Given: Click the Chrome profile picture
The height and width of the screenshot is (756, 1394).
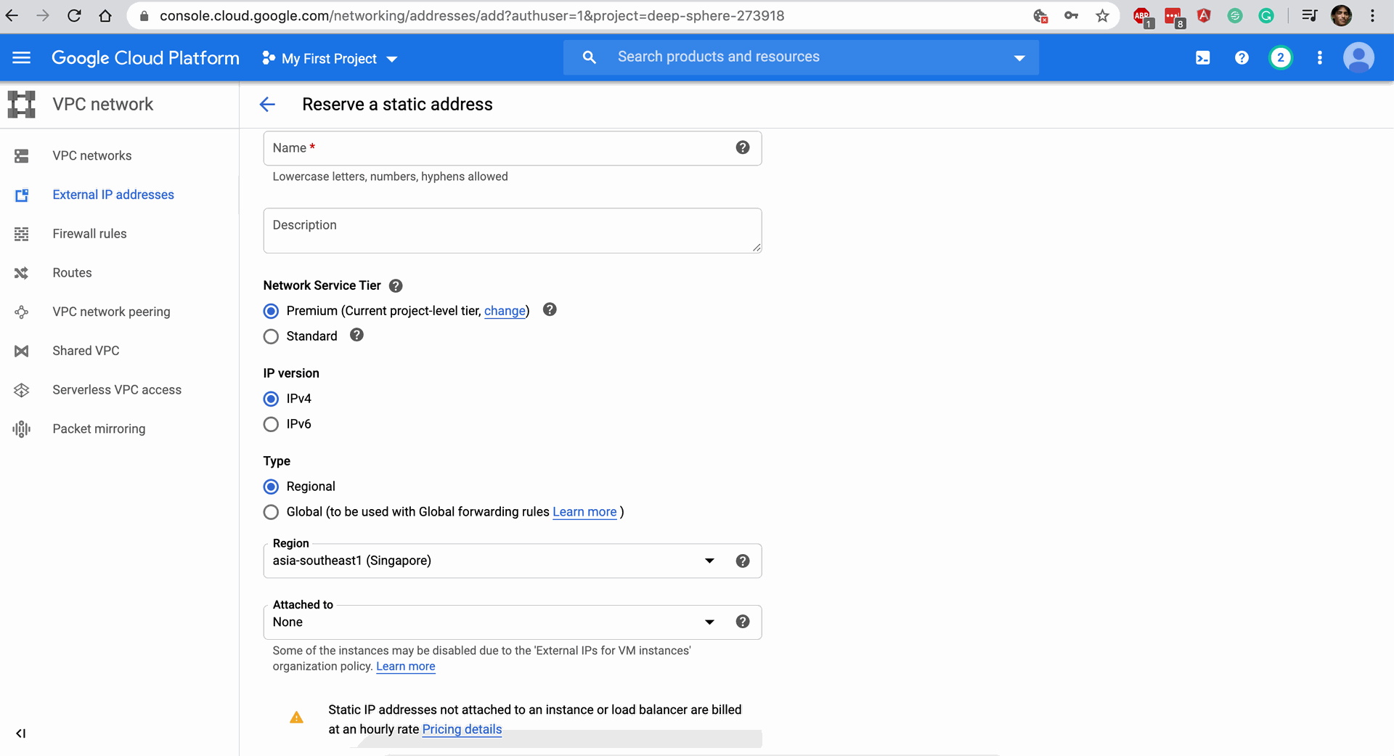Looking at the screenshot, I should coord(1341,16).
